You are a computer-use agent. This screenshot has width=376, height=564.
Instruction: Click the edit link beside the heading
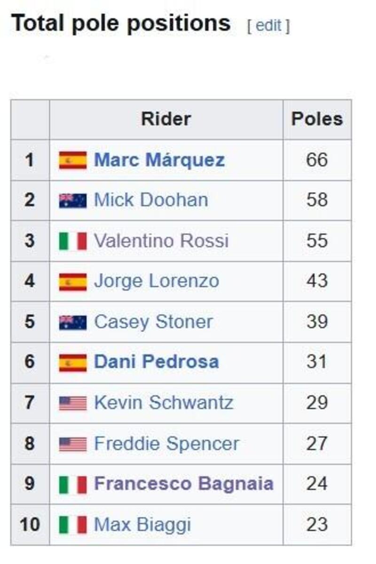point(268,25)
